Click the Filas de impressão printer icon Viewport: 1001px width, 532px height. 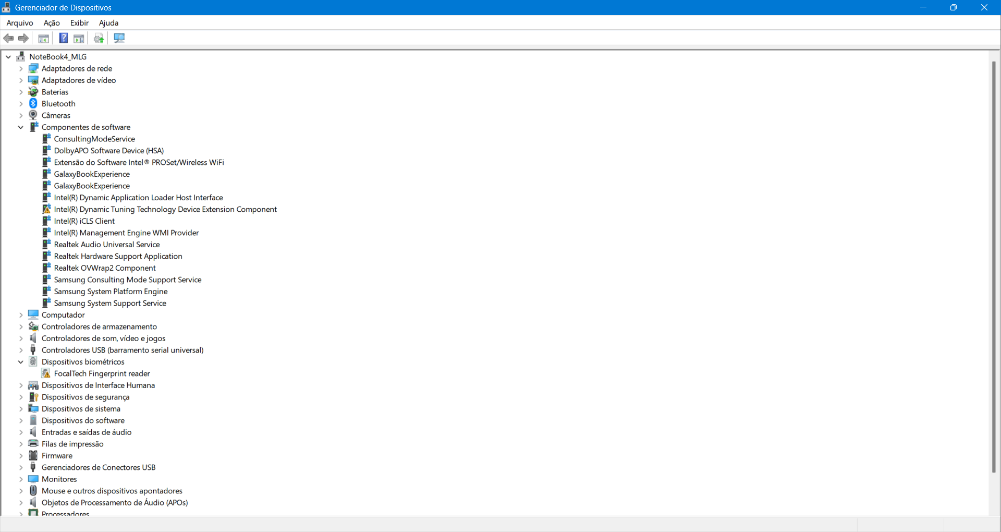point(33,444)
